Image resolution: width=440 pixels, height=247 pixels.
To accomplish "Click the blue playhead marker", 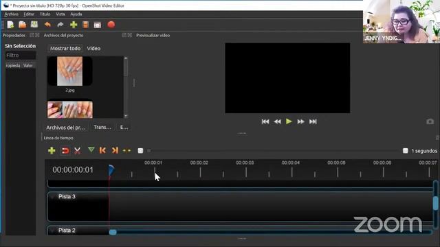I will pyautogui.click(x=111, y=169).
